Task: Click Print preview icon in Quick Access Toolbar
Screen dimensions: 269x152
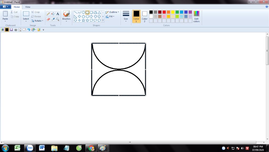Action: click(20, 30)
